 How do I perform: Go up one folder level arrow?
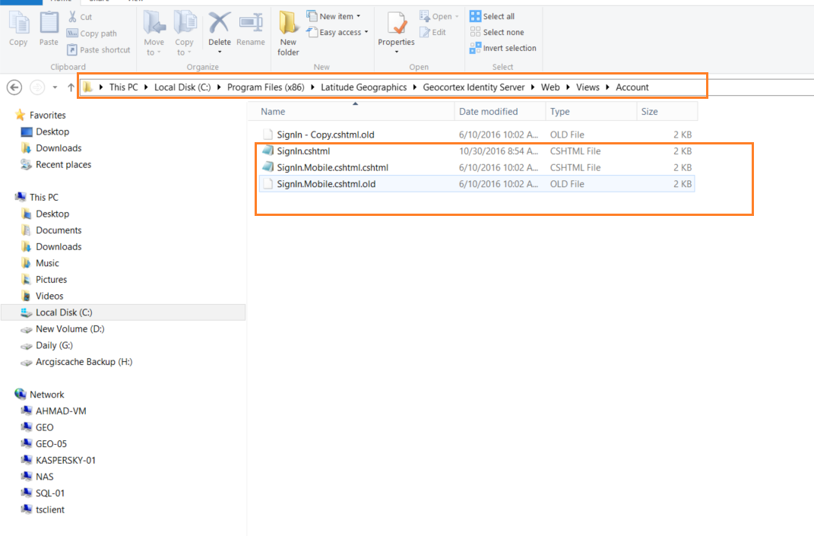click(x=71, y=87)
